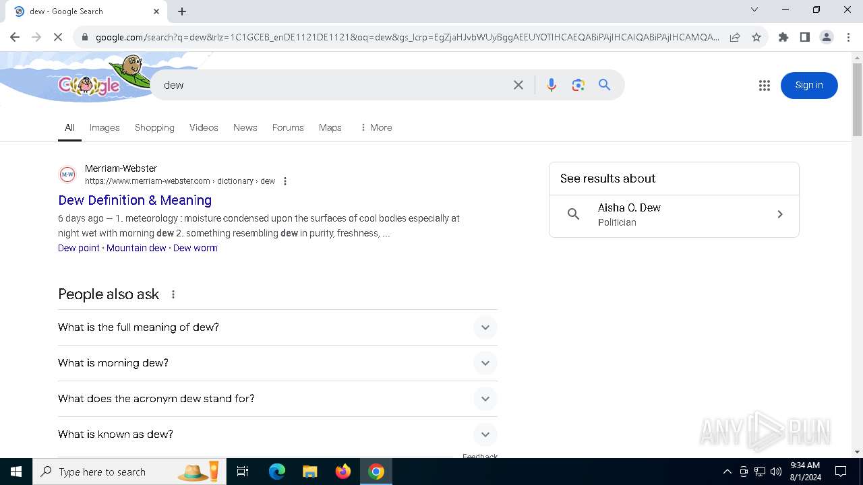Screen dimensions: 863x485
Task: Open the browser side panel
Action: click(x=805, y=37)
